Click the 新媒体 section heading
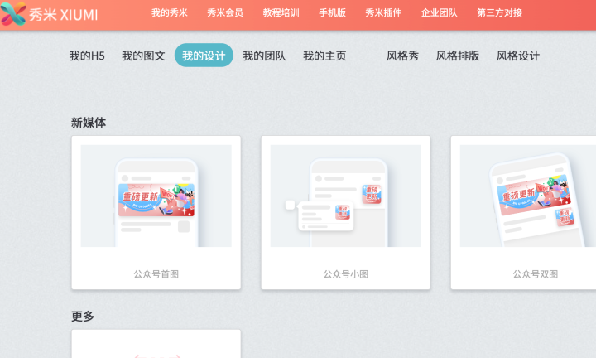 pyautogui.click(x=89, y=123)
